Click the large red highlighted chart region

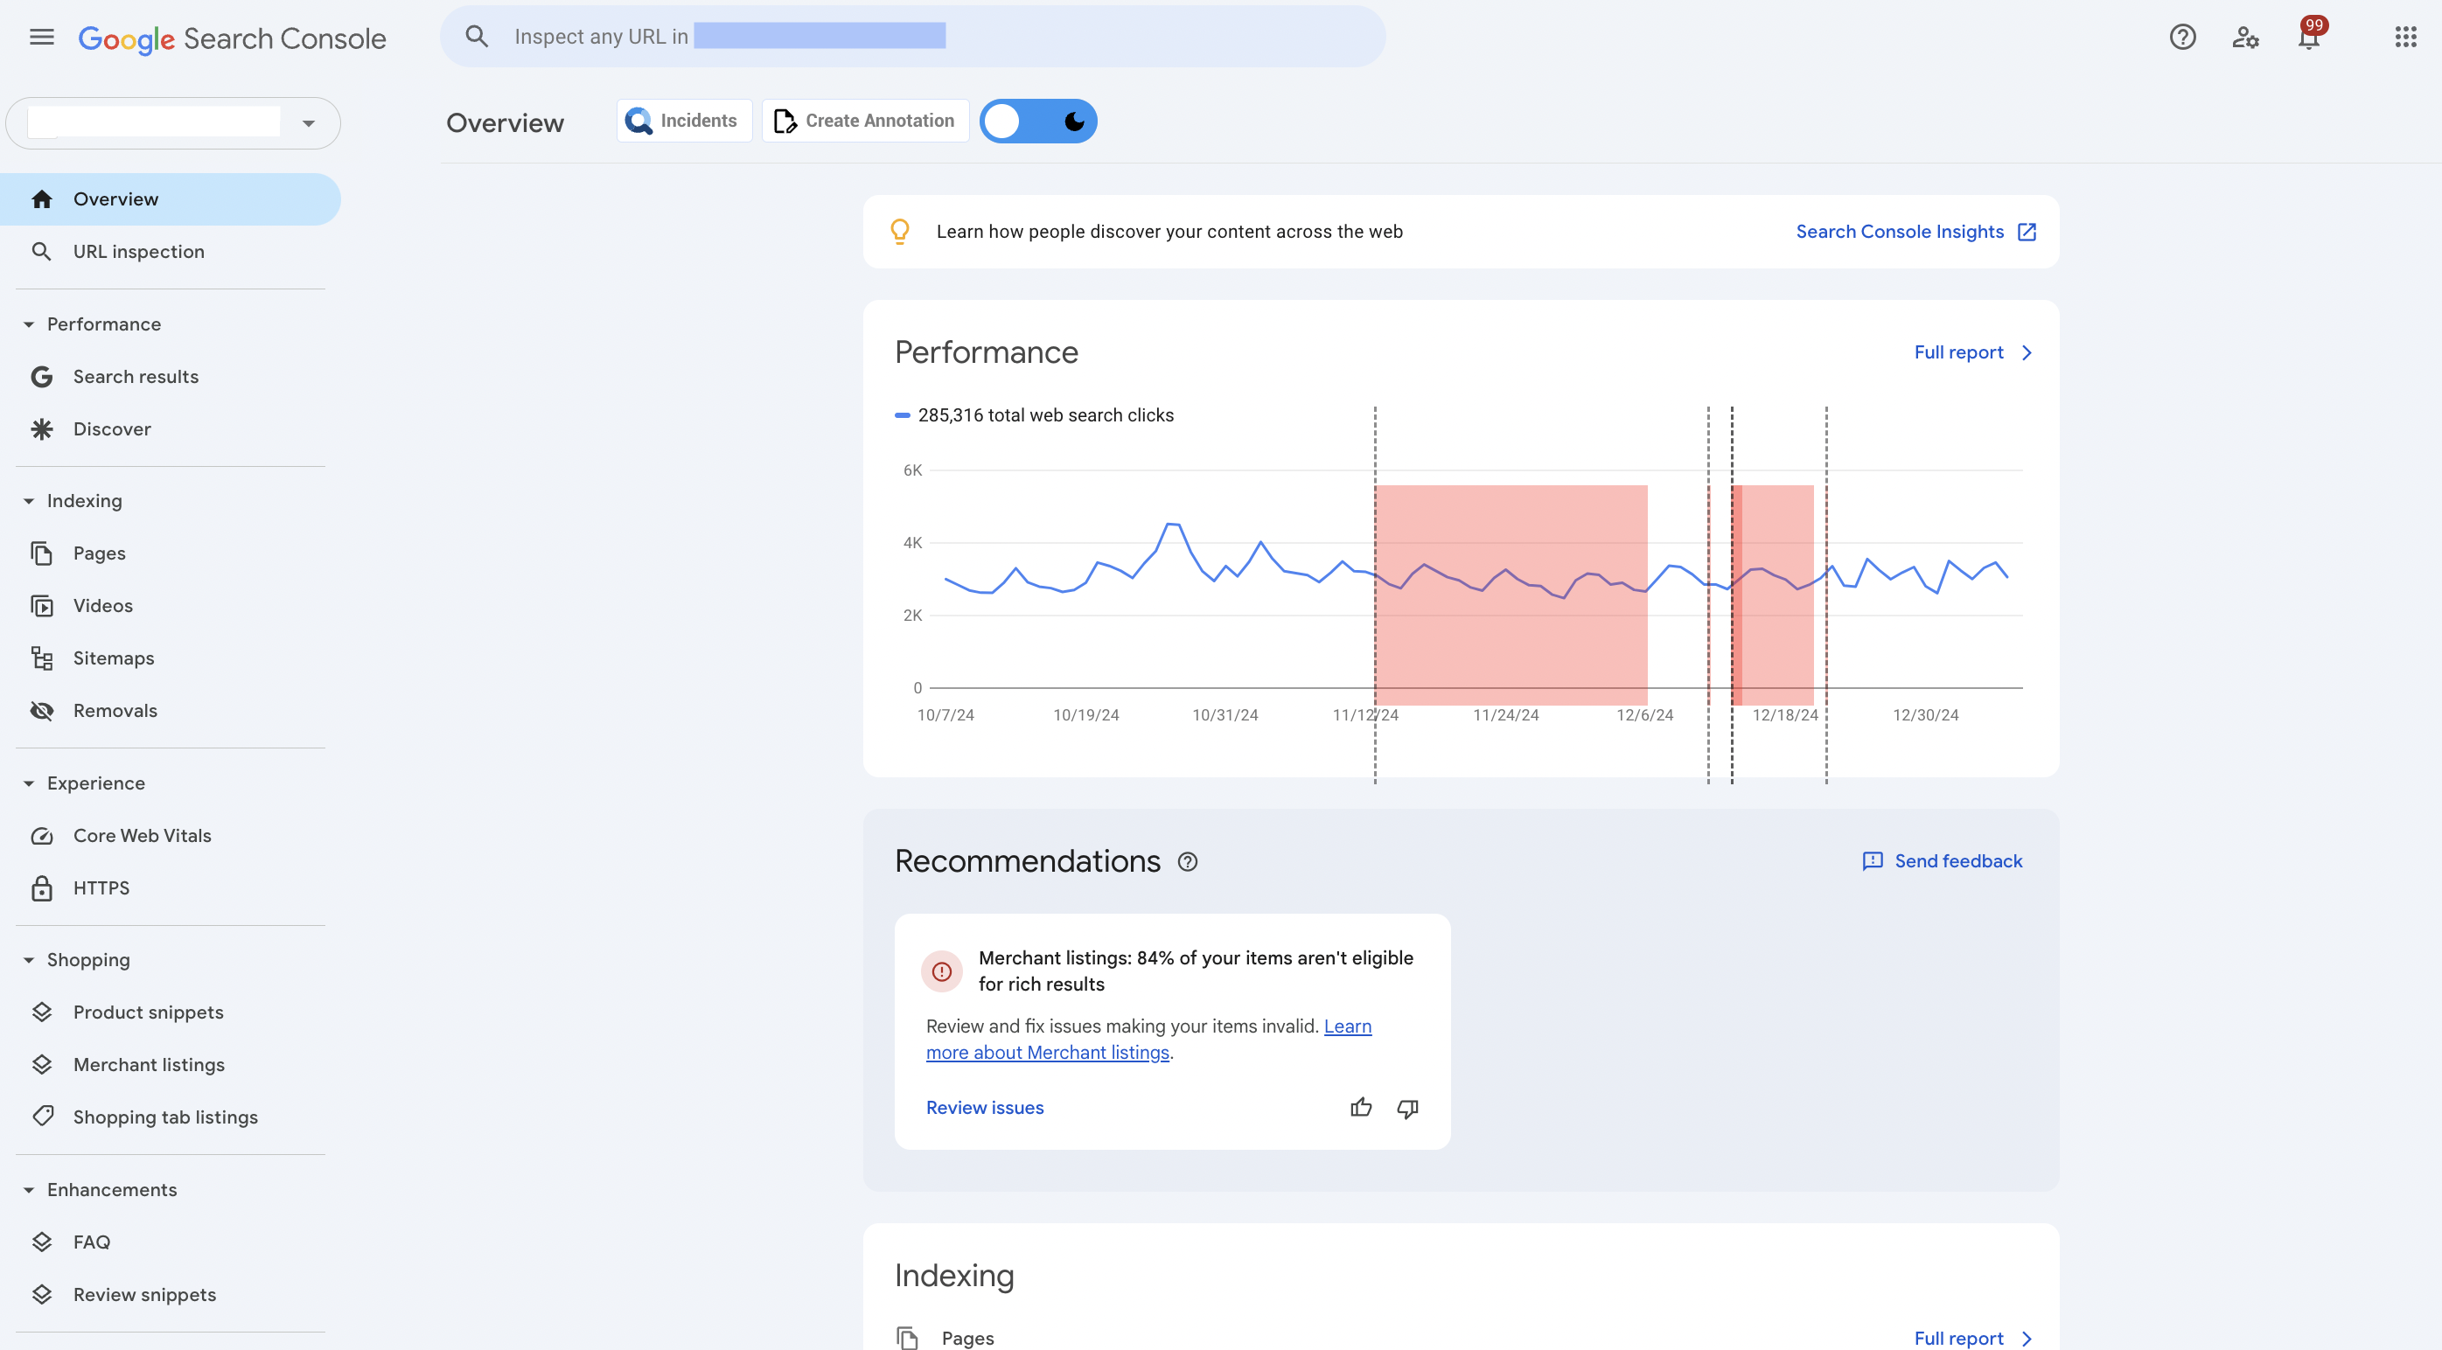coord(1511,644)
